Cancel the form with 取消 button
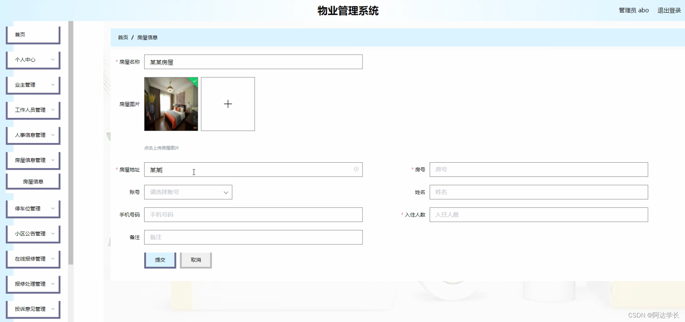Screen dimensions: 685x322 (196, 260)
